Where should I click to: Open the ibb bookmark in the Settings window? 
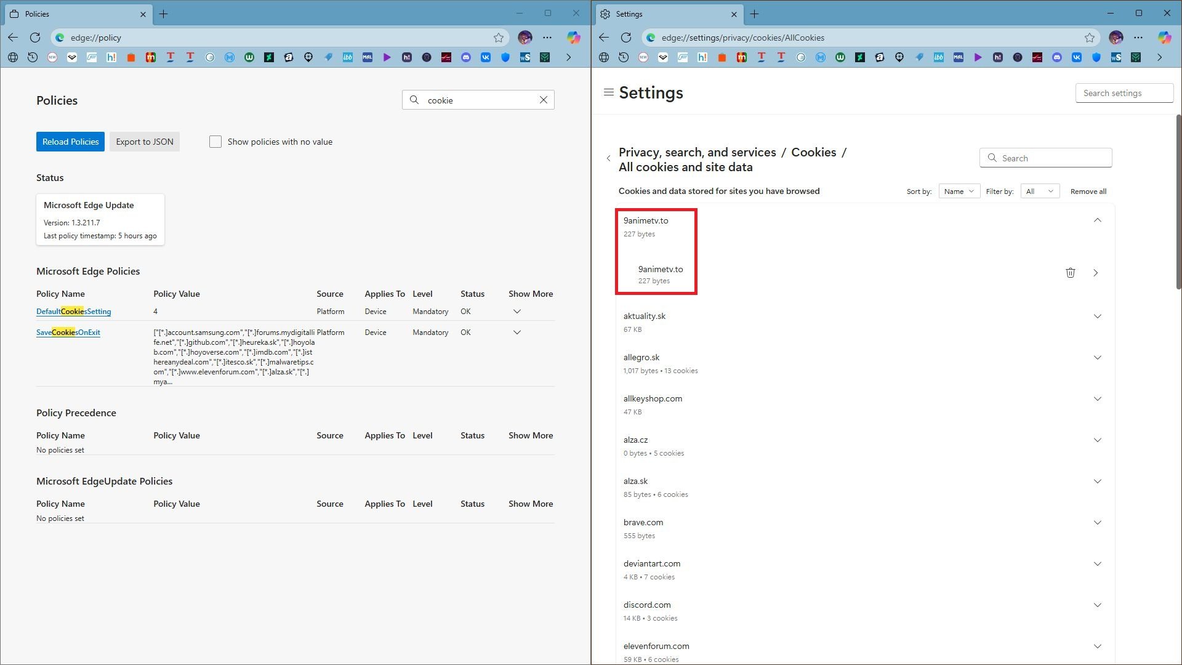[x=939, y=57]
